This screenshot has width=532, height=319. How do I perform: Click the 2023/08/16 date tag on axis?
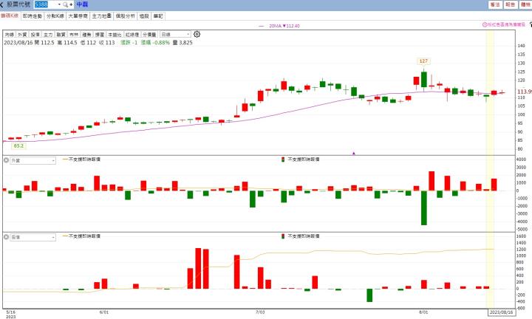502,312
